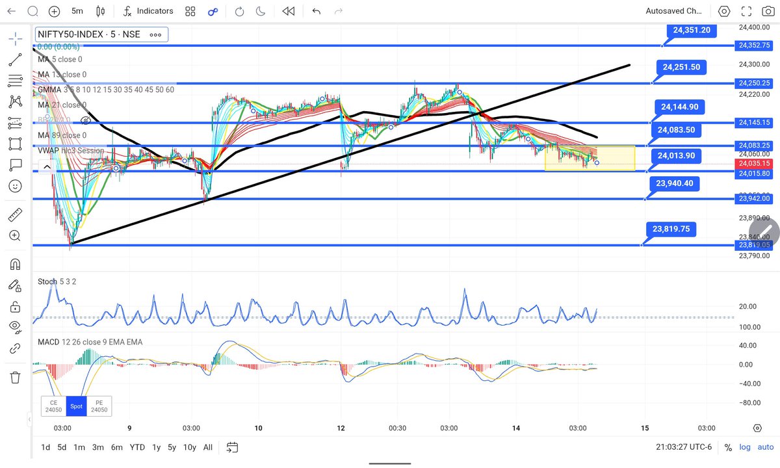
Task: Undo the last chart action
Action: (x=317, y=11)
